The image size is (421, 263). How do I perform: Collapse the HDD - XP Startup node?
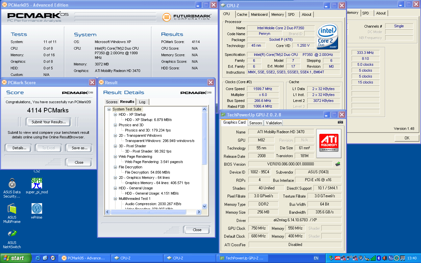click(115, 114)
